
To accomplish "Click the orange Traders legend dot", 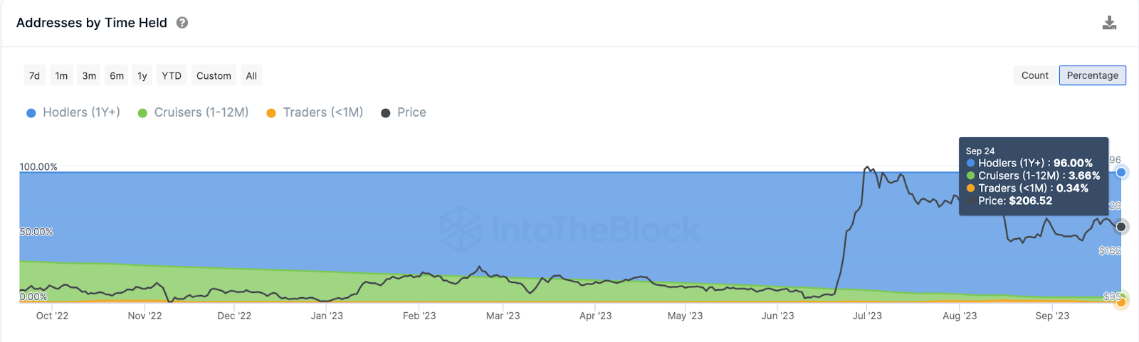I will point(271,113).
